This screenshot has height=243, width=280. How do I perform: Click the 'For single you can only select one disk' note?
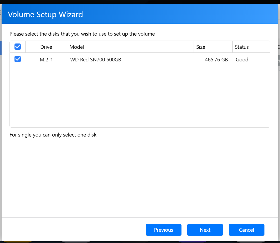(x=53, y=135)
